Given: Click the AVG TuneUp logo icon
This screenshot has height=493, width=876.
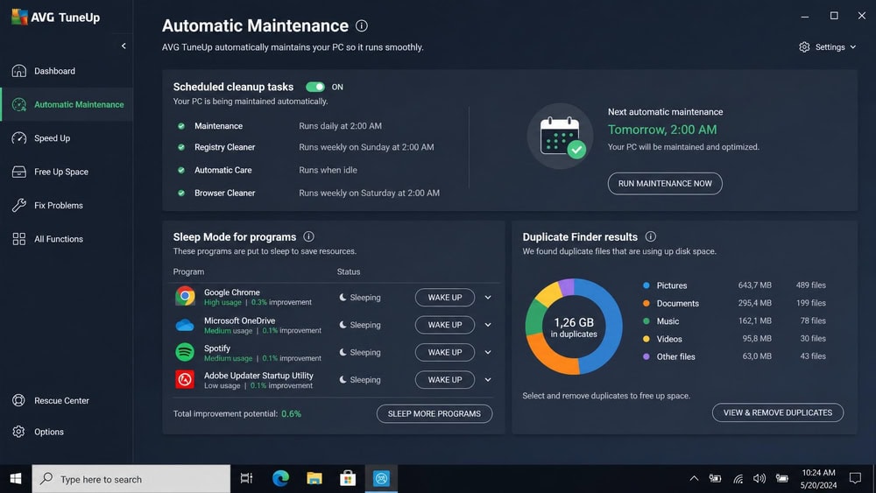Looking at the screenshot, I should pos(19,17).
